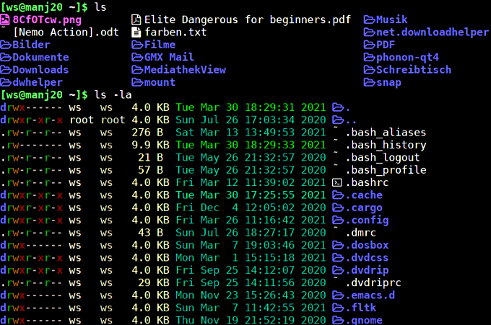Click the folder icon beside MediathekView

coord(136,70)
